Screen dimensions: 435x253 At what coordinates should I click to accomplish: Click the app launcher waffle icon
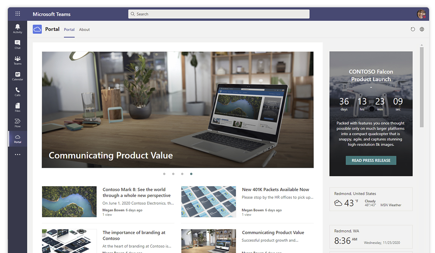click(x=18, y=14)
